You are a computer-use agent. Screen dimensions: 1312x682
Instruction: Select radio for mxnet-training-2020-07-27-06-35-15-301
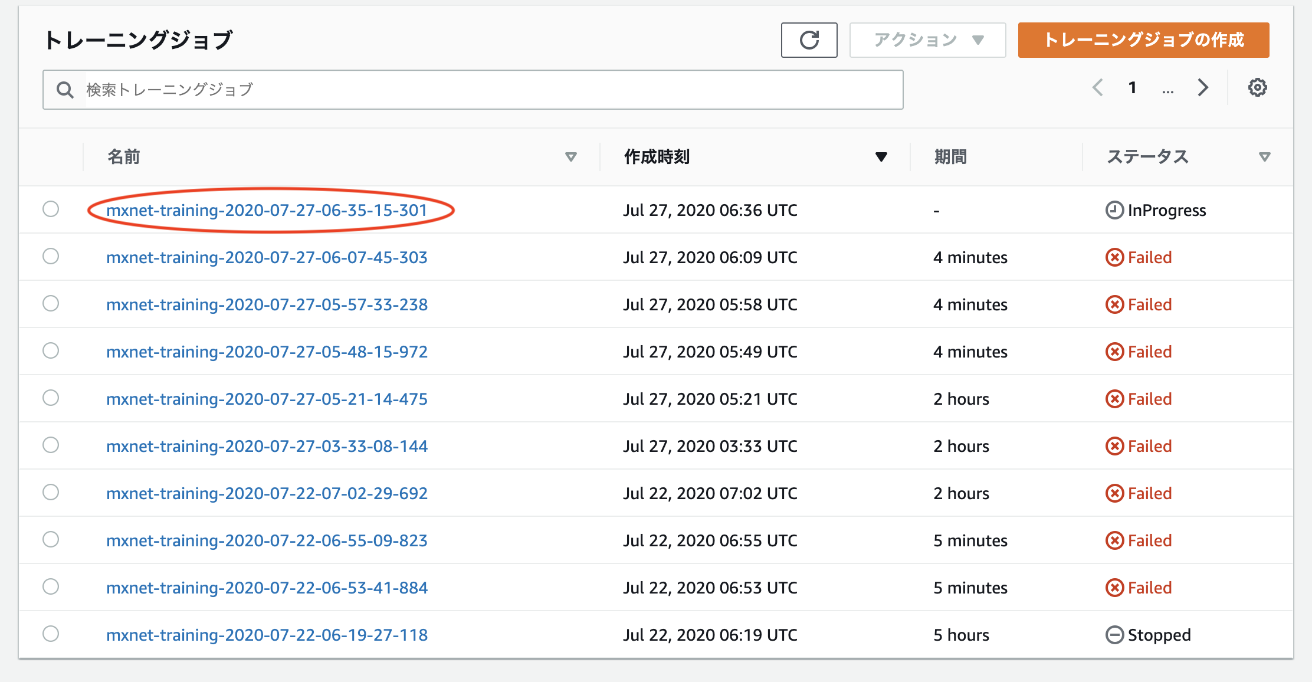coord(51,209)
